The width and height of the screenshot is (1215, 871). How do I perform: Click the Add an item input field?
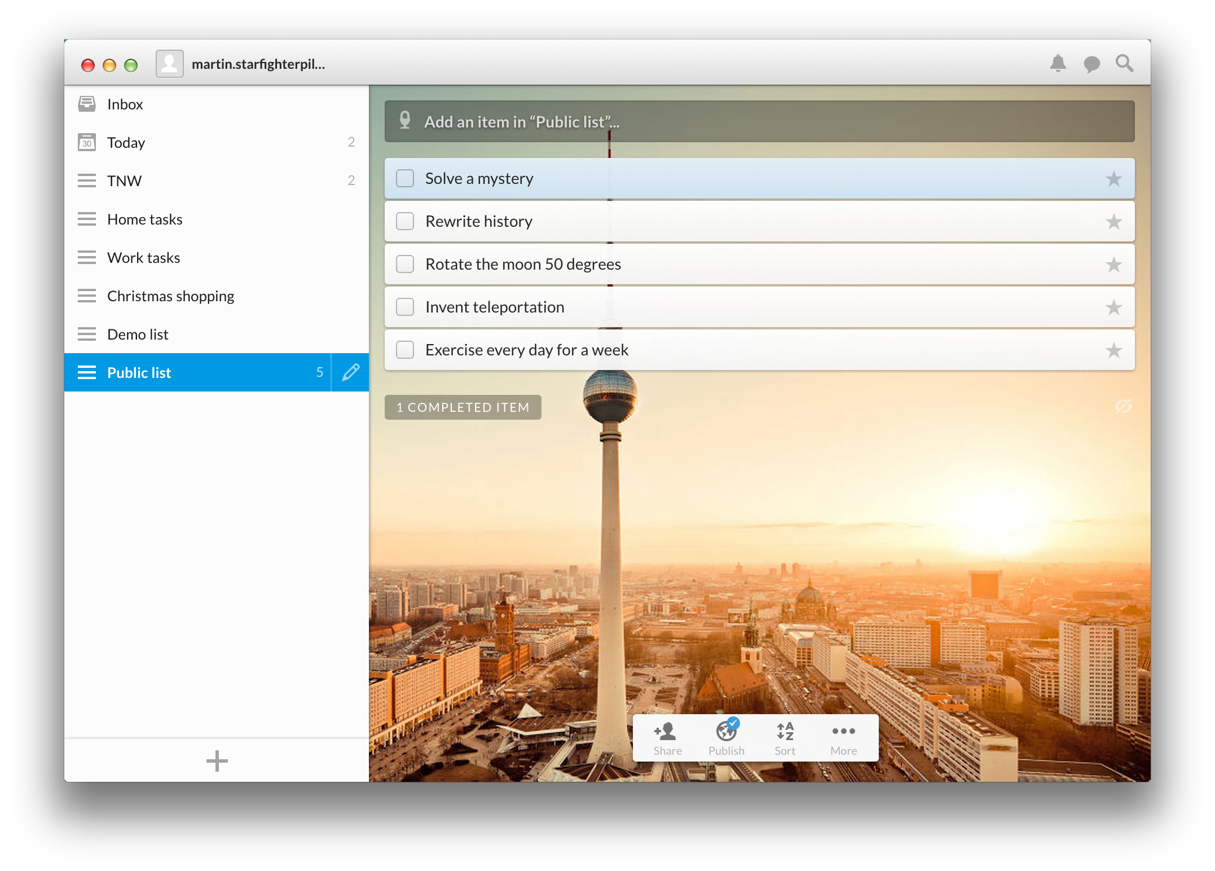click(x=759, y=121)
